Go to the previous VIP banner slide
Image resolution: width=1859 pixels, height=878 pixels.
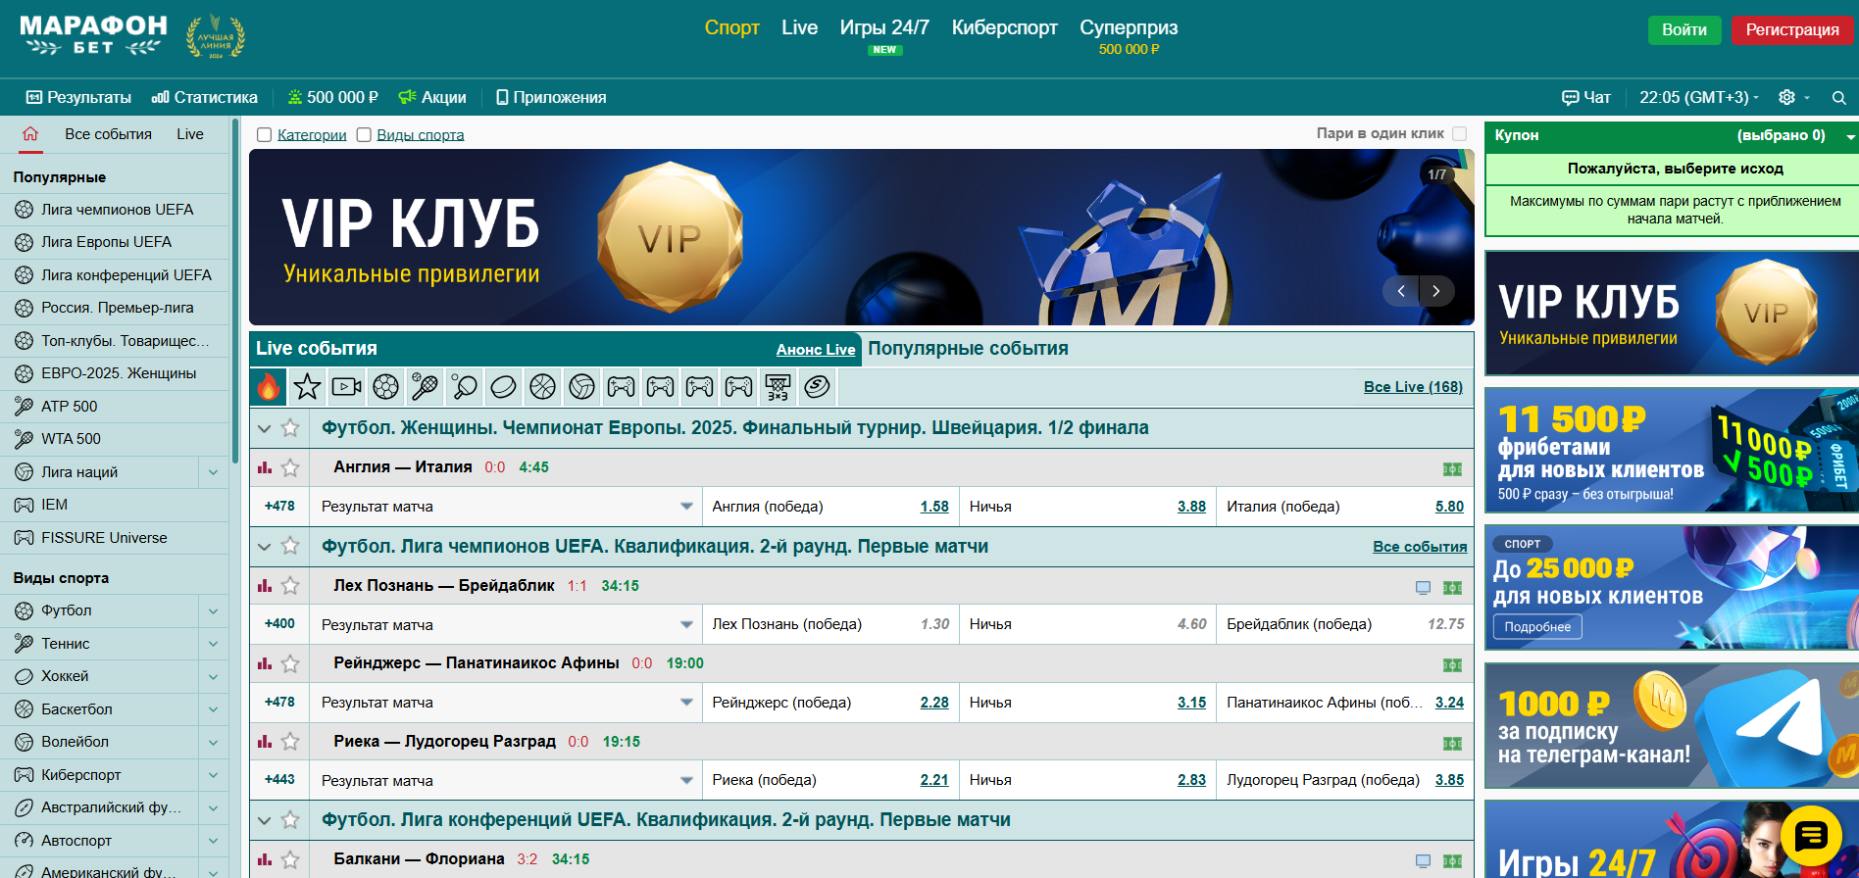click(x=1401, y=291)
